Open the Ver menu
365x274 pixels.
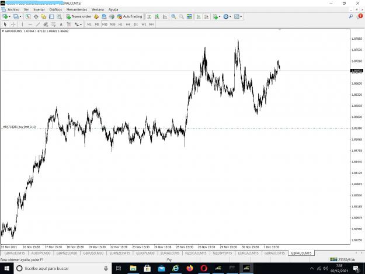26,9
